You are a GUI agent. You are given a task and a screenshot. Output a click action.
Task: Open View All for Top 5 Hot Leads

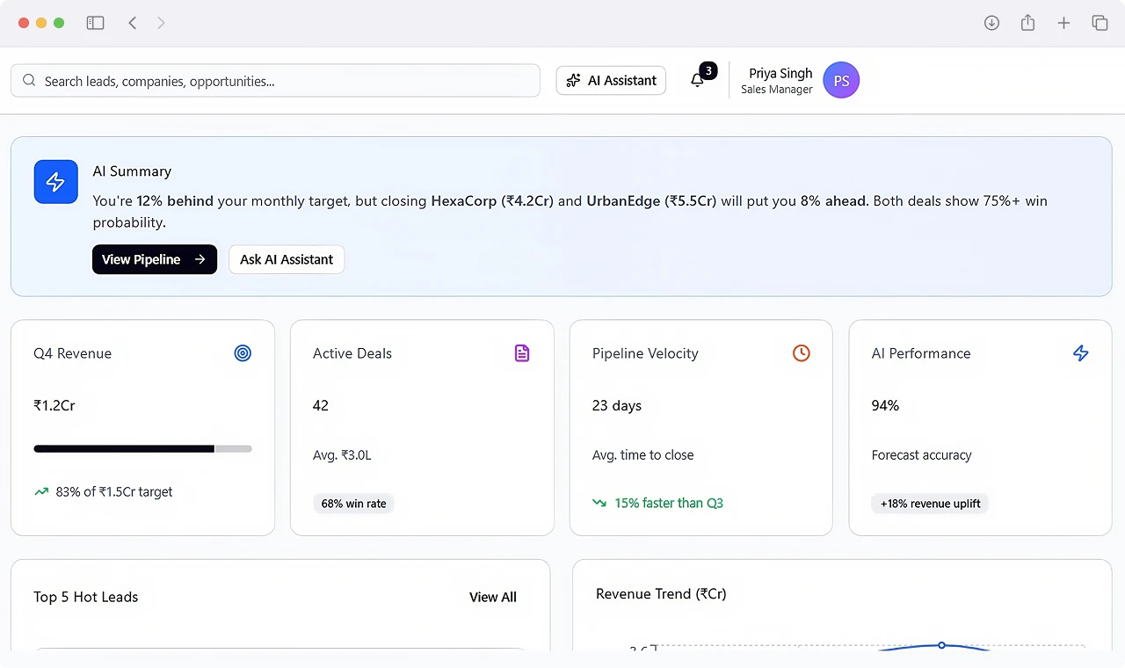point(493,597)
